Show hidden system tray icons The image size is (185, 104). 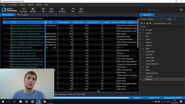tap(153, 101)
